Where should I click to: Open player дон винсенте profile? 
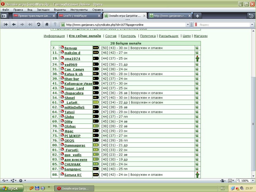pos(76,160)
